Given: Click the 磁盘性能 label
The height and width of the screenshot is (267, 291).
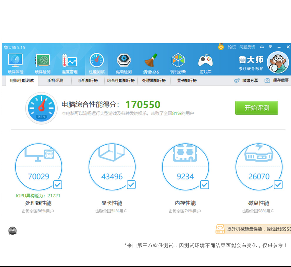Looking at the screenshot, I should click(x=259, y=203).
